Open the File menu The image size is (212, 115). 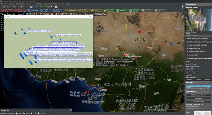click(x=2, y=4)
